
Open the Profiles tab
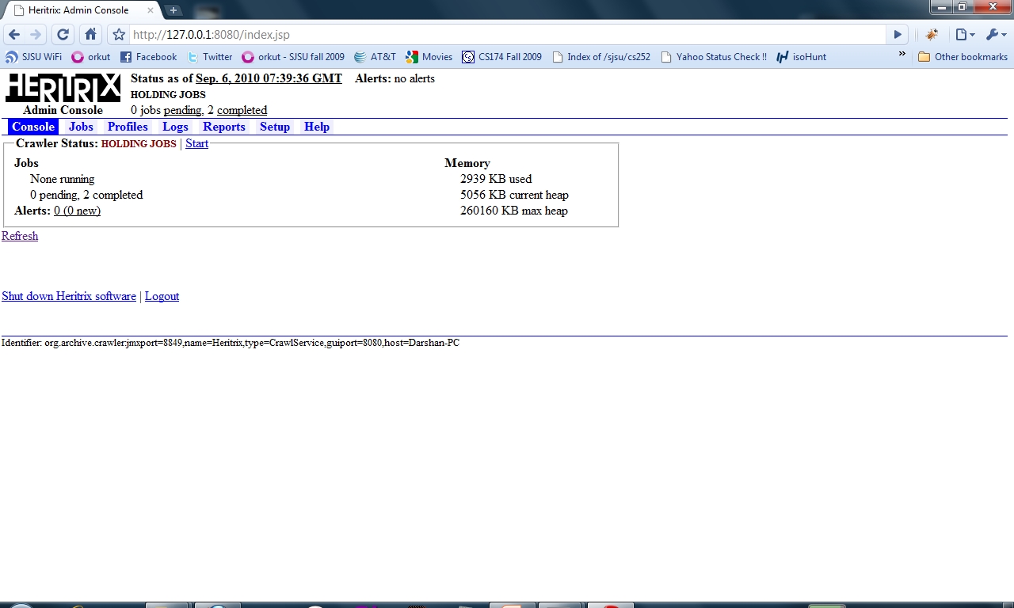(x=128, y=127)
